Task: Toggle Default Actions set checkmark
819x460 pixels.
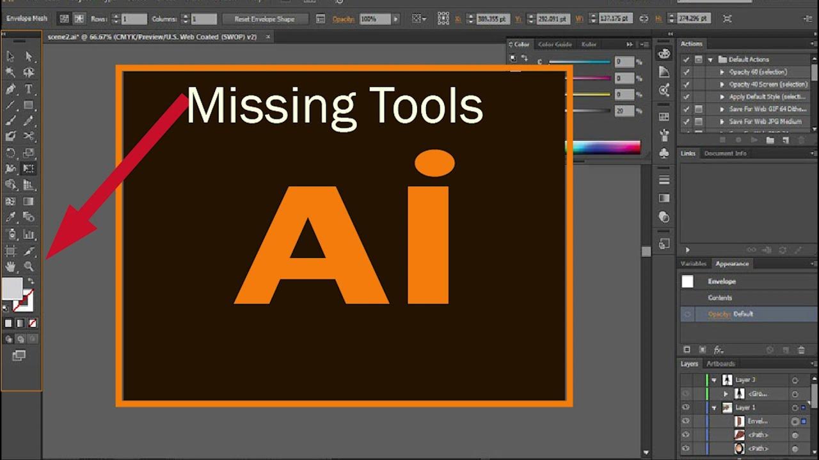Action: click(x=686, y=59)
